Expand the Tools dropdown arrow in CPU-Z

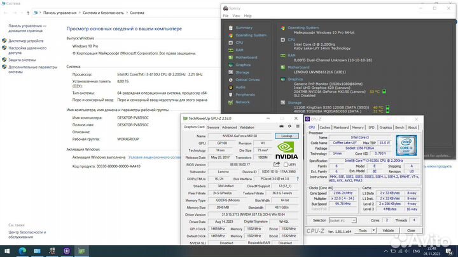pyautogui.click(x=373, y=230)
